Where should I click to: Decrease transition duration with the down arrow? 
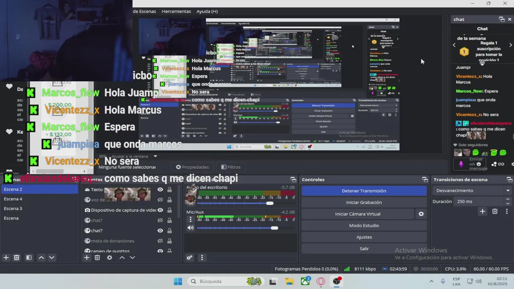[508, 204]
